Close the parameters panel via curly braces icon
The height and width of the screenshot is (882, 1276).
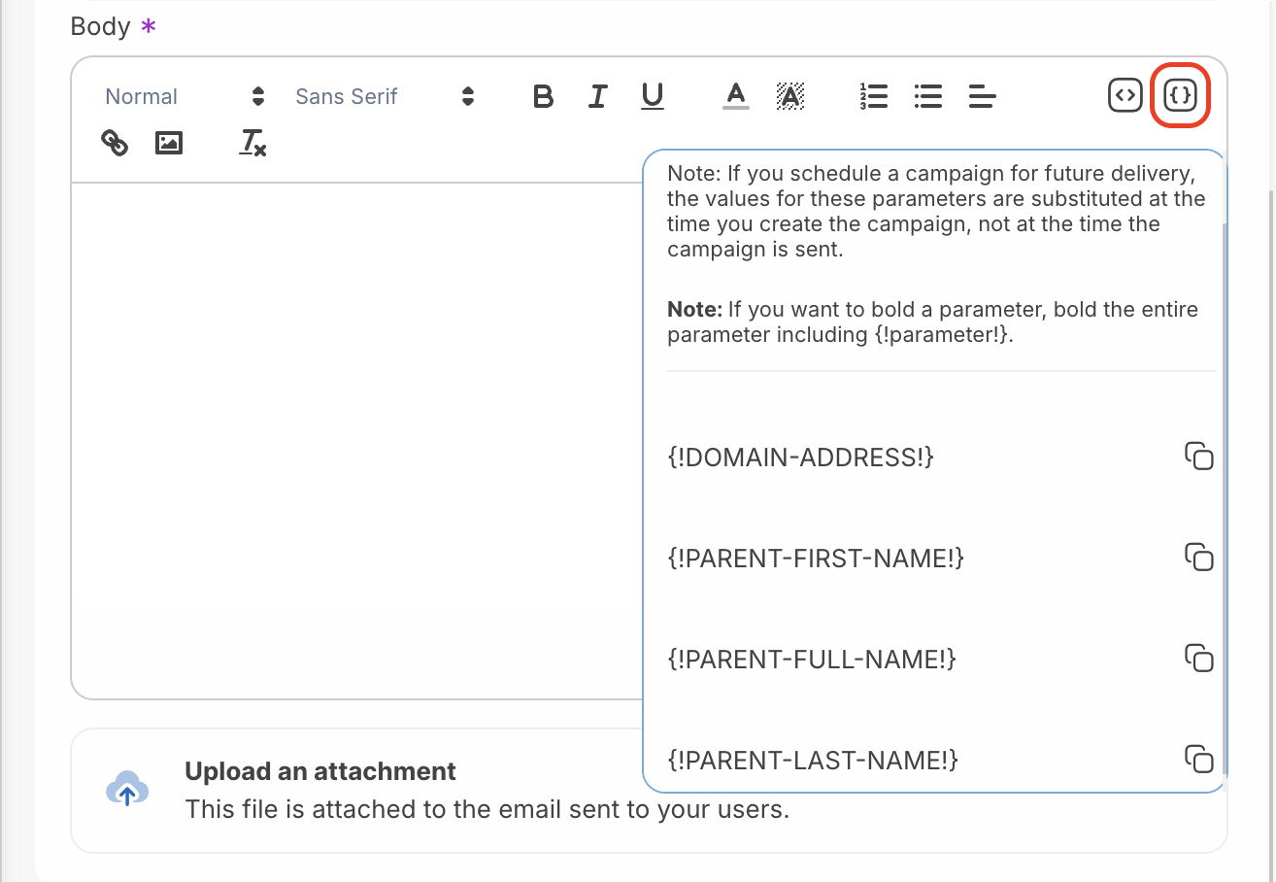[x=1180, y=95]
